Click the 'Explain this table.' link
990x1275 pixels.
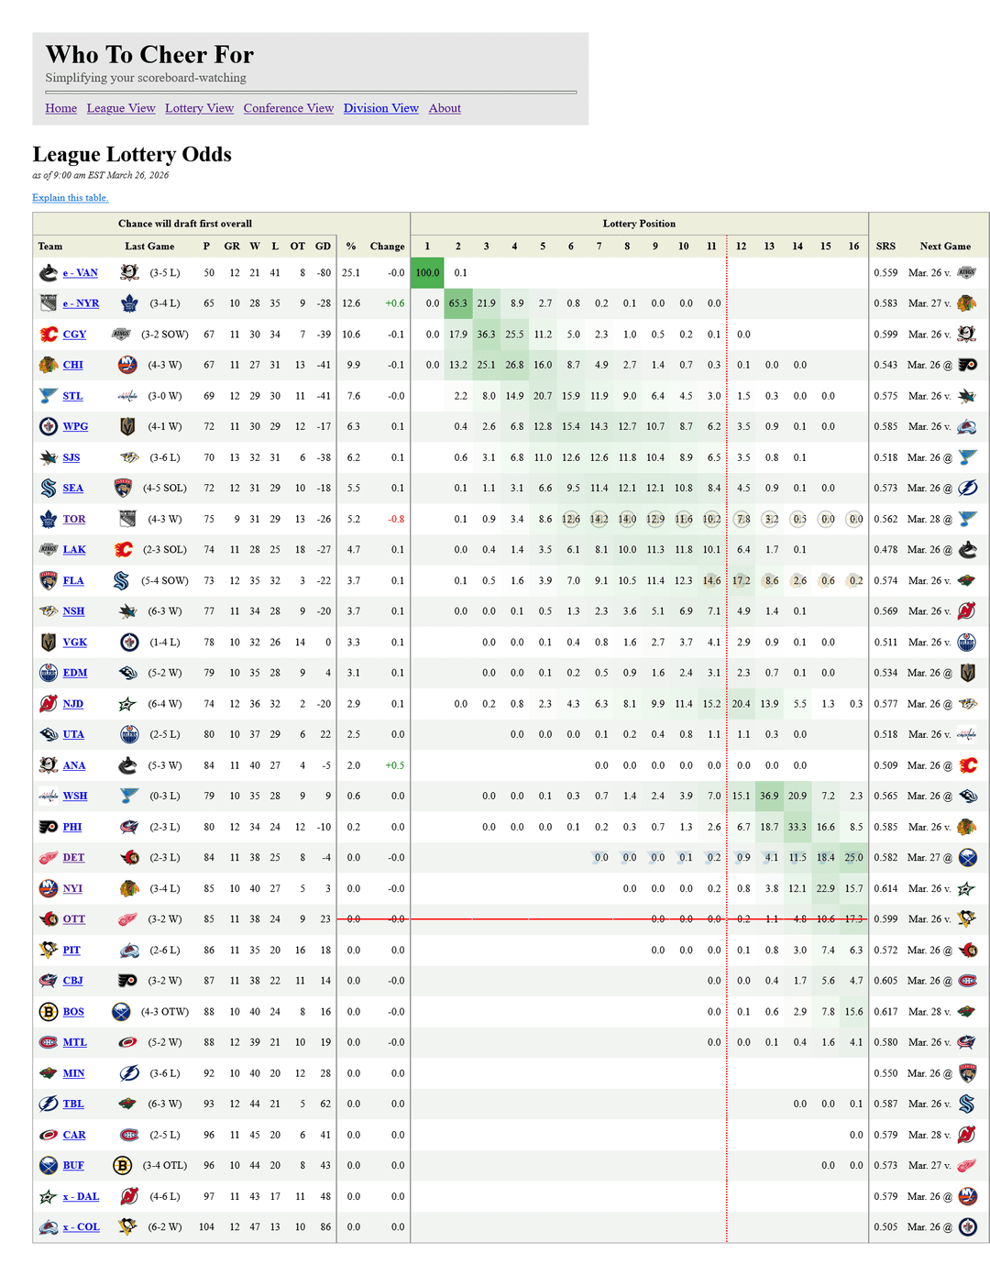click(71, 198)
